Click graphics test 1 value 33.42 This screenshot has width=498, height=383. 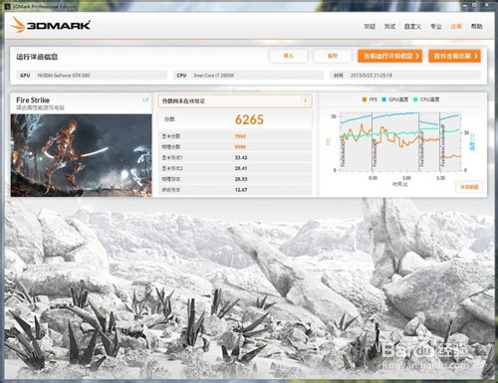[x=241, y=157]
